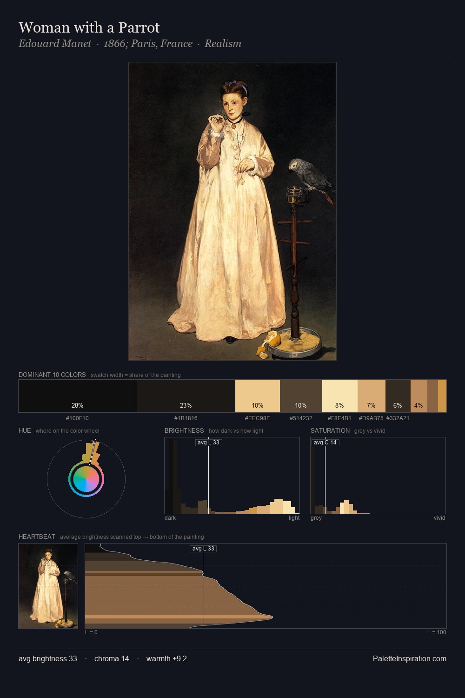465x698 pixels.
Task: Click the L = 0 axis label
Action: pyautogui.click(x=92, y=632)
